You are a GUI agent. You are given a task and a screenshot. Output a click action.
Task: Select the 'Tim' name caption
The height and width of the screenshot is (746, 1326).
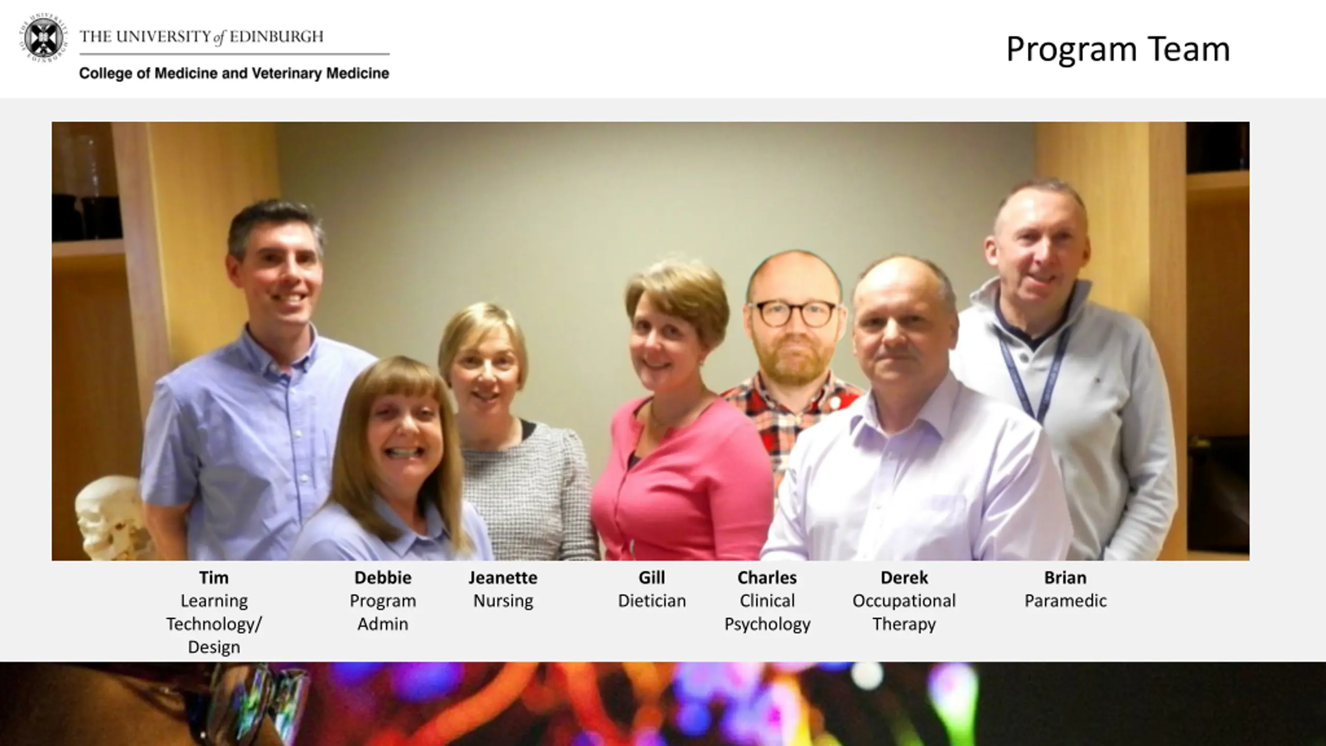point(214,577)
